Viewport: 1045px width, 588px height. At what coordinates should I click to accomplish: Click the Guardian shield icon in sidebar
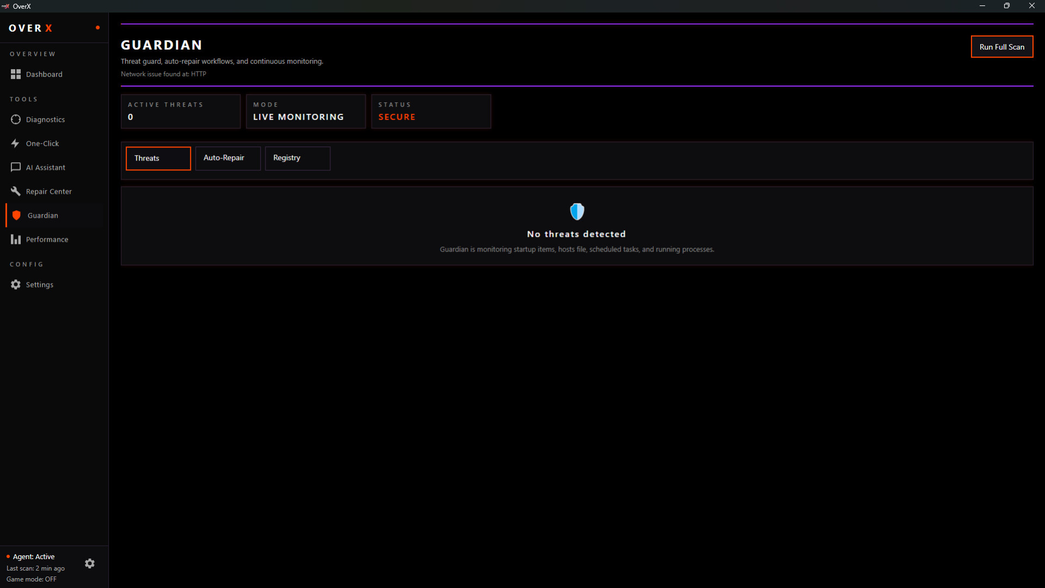(x=16, y=215)
